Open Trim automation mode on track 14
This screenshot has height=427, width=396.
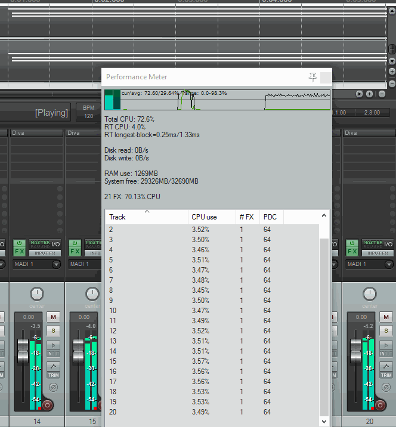coord(54,370)
